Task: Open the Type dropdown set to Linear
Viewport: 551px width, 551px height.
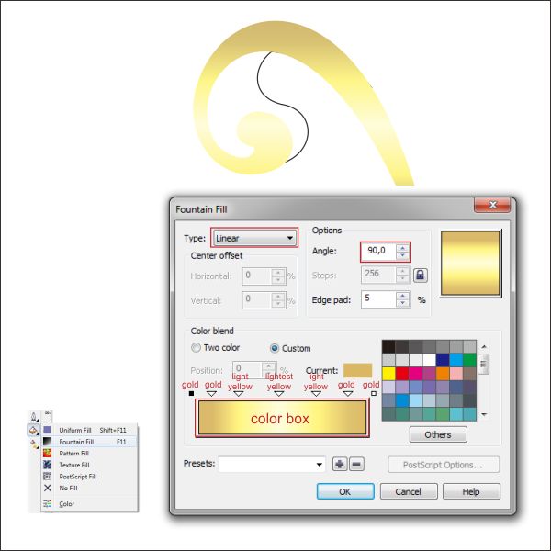Action: point(254,238)
